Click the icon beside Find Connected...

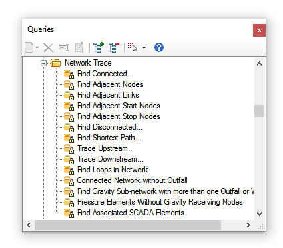(x=69, y=74)
